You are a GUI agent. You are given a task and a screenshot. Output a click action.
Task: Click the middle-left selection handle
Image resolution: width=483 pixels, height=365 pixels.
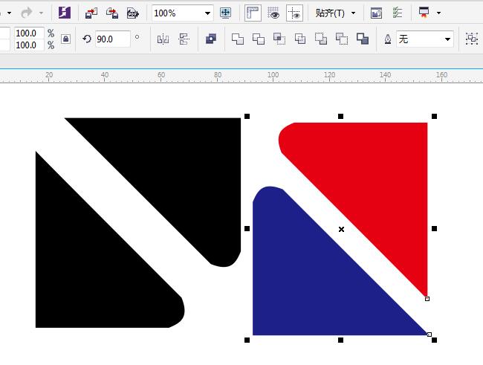click(247, 228)
